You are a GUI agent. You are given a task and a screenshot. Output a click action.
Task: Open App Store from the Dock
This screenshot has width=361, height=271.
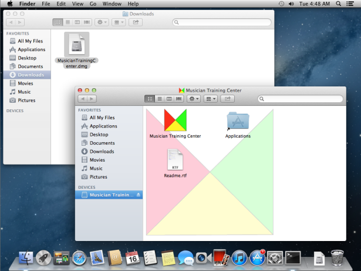(x=257, y=258)
